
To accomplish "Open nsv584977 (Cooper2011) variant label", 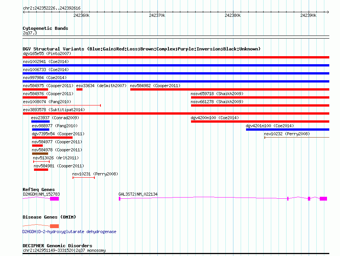I will [x=57, y=142].
